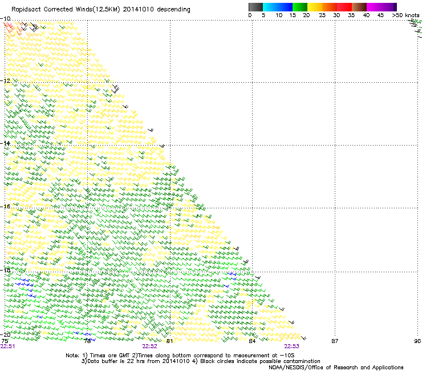This screenshot has height=371, width=422.
Task: Click the dark purple 45-50 knots segment
Action: click(x=389, y=7)
